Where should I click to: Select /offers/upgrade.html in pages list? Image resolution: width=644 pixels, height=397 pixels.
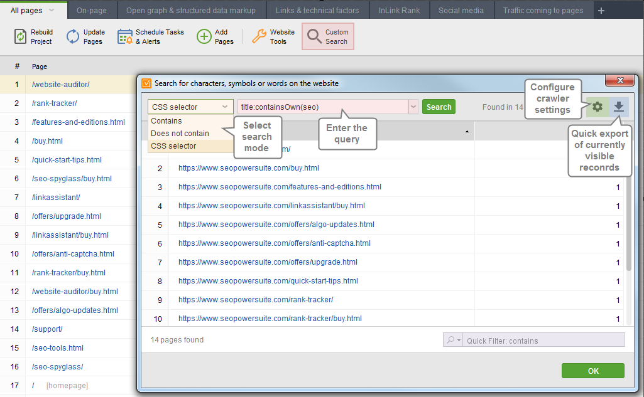[x=67, y=216]
